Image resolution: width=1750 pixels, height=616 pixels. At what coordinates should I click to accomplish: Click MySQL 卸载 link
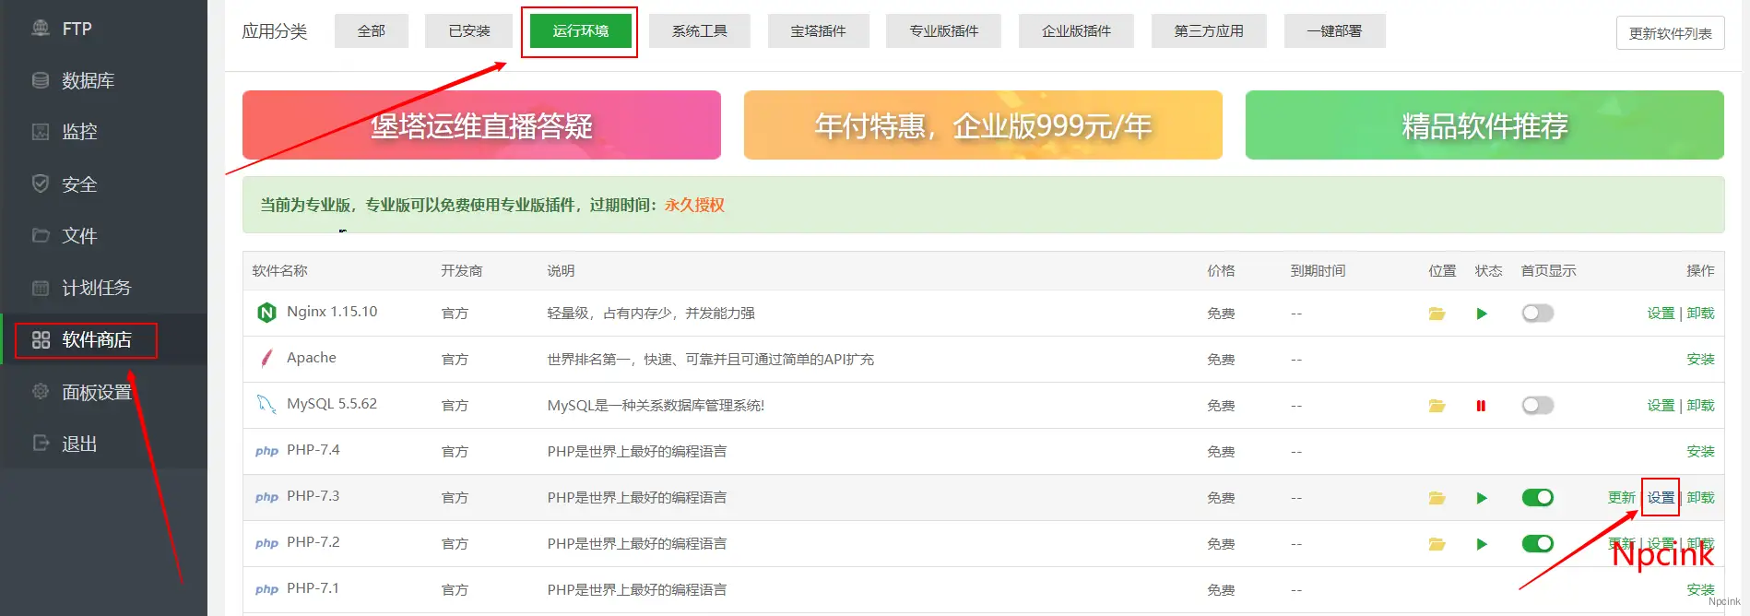tap(1700, 406)
